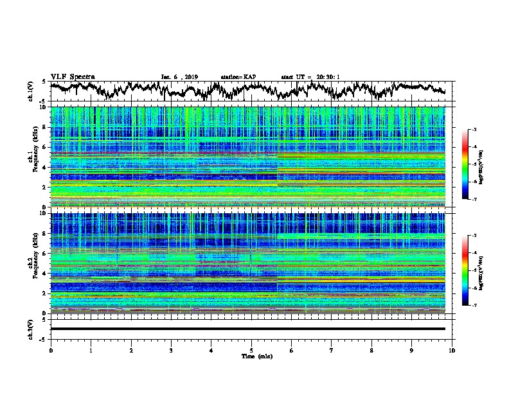Click time-axis tick label "6"
The height and width of the screenshot is (393, 509).
click(x=292, y=351)
